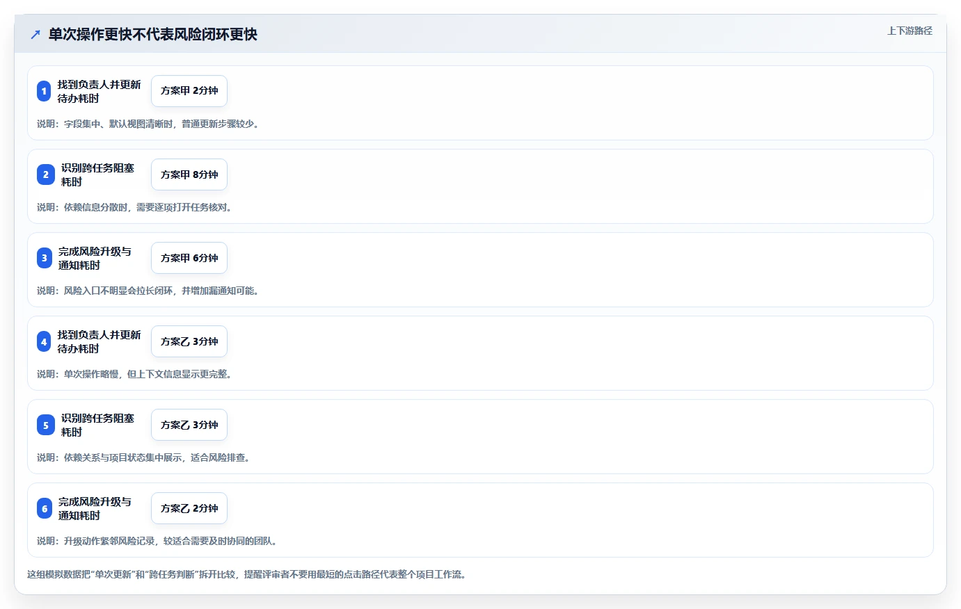This screenshot has width=961, height=609.
Task: Click the note 依赖信息分散时，需要逐项打开任务核对
Action: 148,207
